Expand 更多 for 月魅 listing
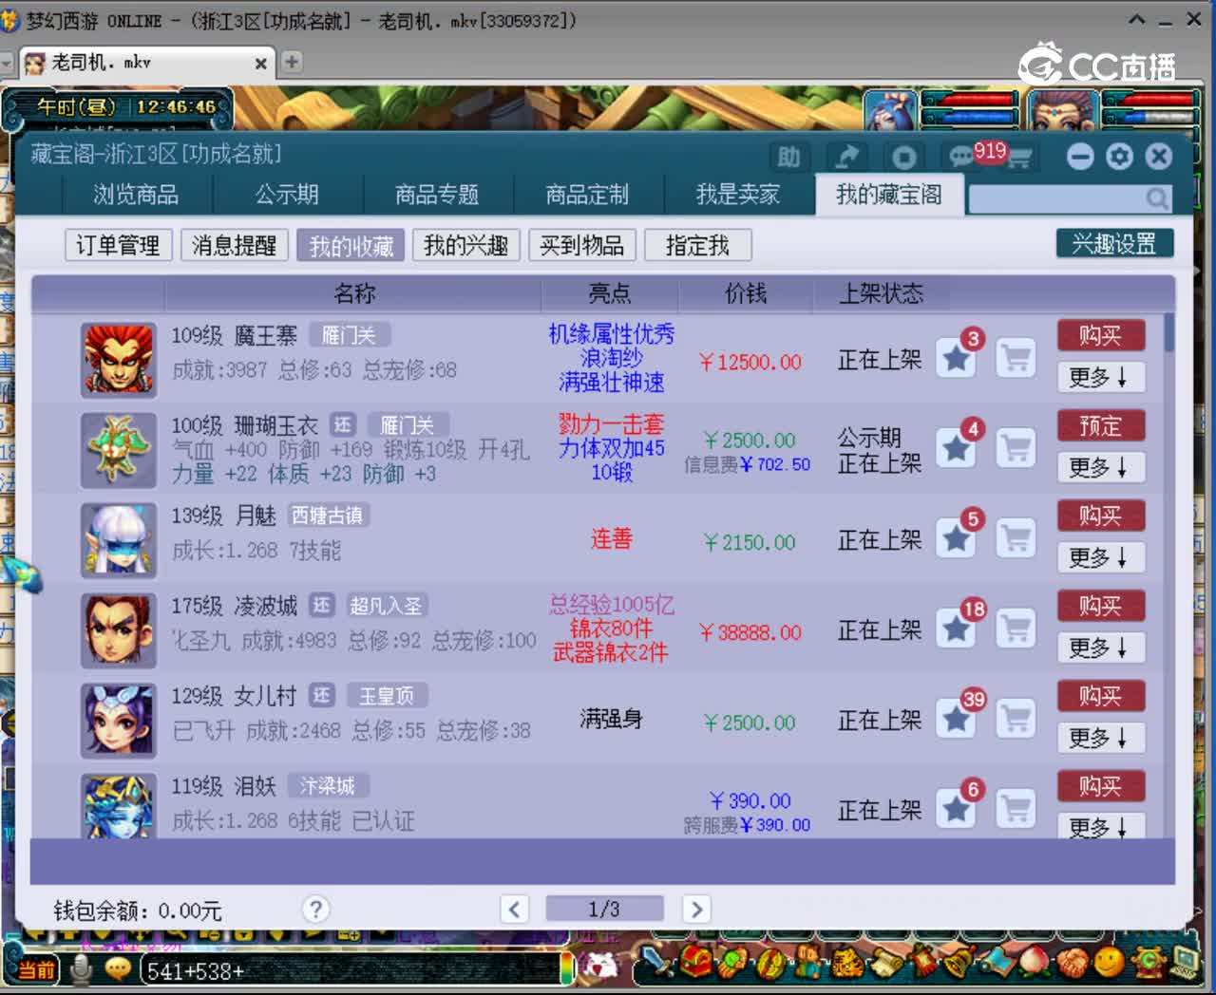 pos(1101,557)
